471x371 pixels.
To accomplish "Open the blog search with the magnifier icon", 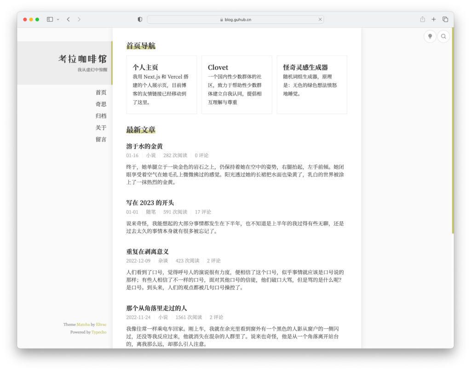I will click(443, 36).
